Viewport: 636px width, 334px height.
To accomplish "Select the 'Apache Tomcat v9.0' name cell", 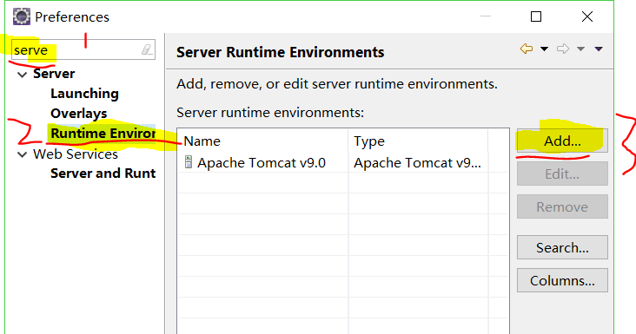I will point(262,162).
